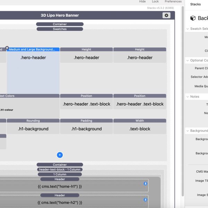Click pin icon beside home-h1 header
The width and height of the screenshot is (208, 208).
coord(145,184)
